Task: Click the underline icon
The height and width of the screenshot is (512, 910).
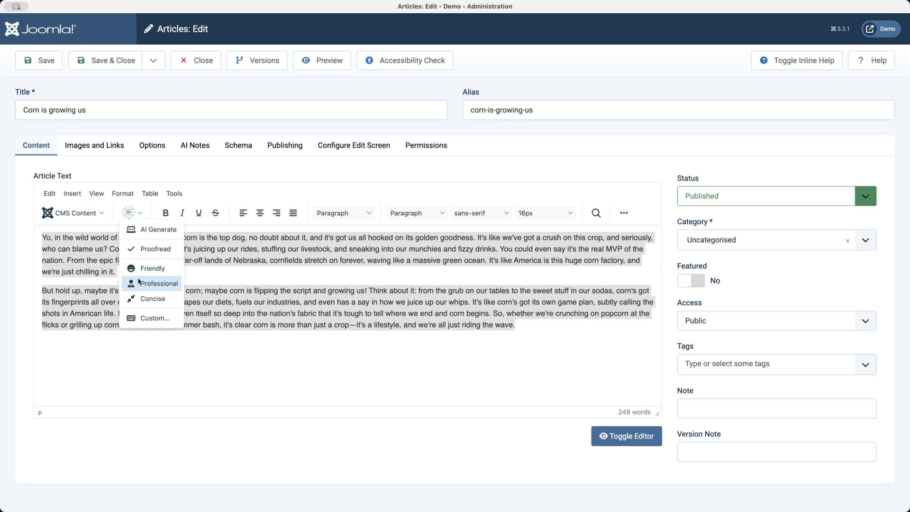Action: [199, 213]
